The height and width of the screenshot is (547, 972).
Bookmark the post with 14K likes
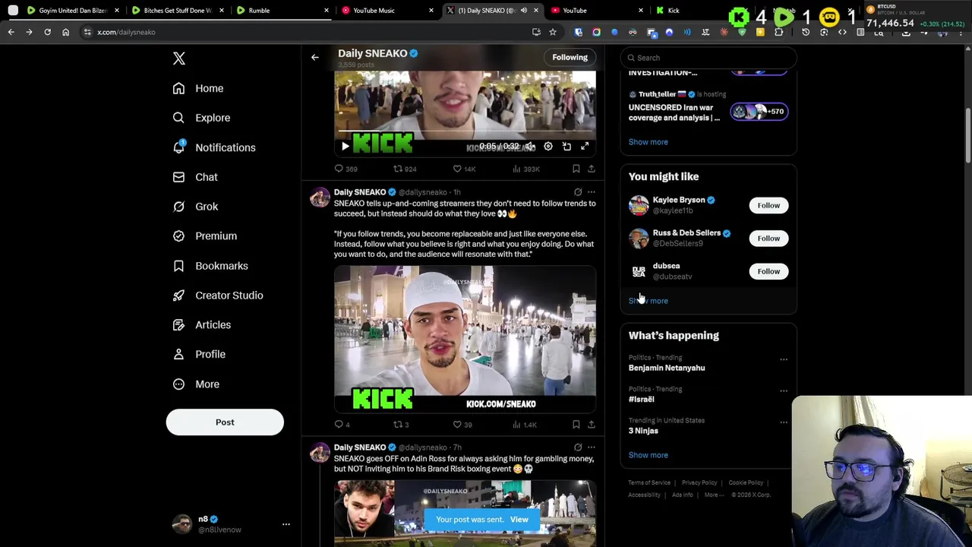pos(576,169)
